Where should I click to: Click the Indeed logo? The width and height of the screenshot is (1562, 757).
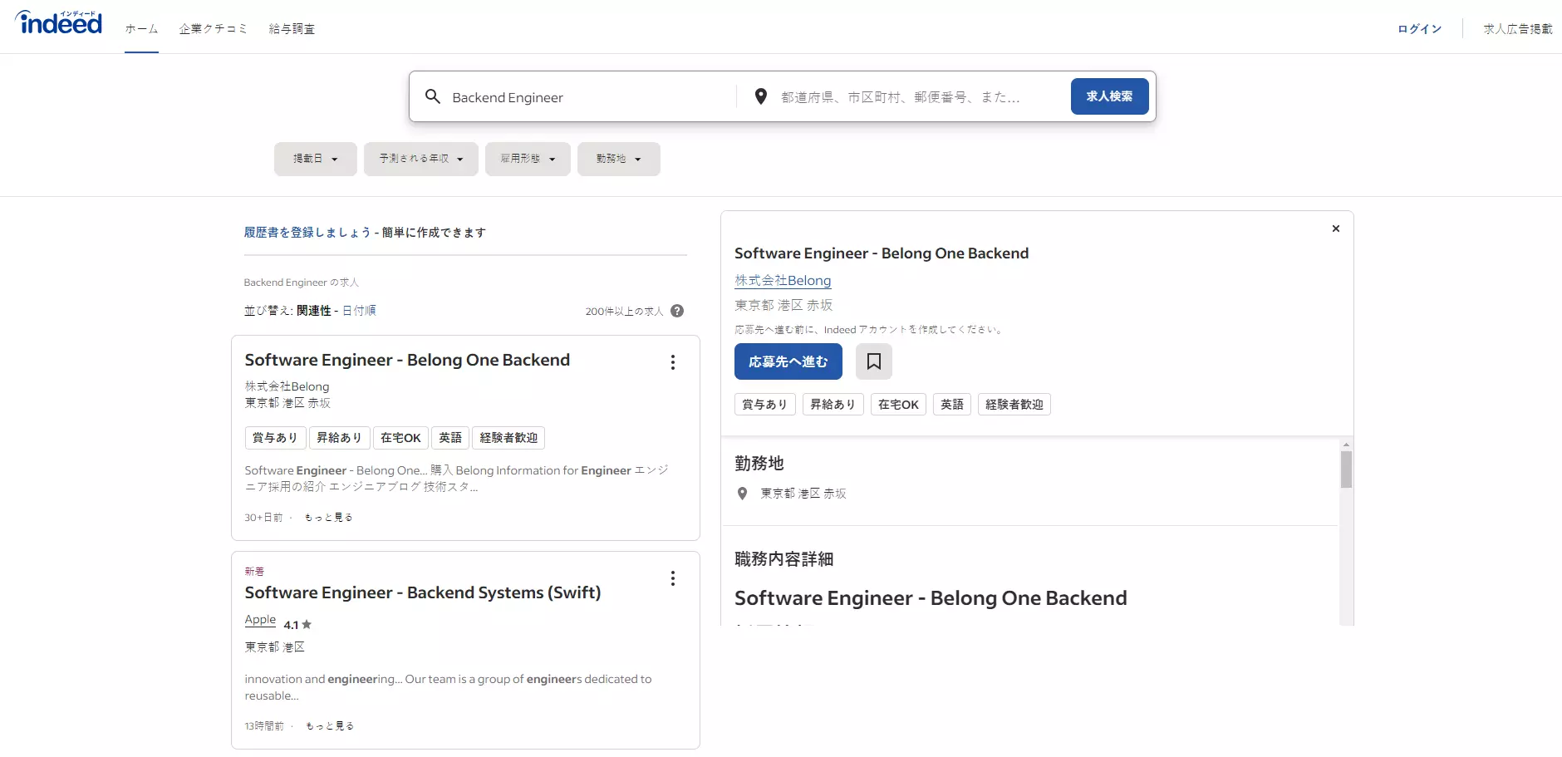[x=59, y=22]
